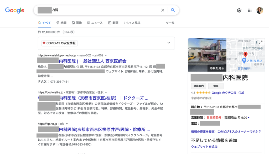The height and width of the screenshot is (154, 269).
Task: Click このビジネスのオーナーですか？ link
Action: [239, 132]
